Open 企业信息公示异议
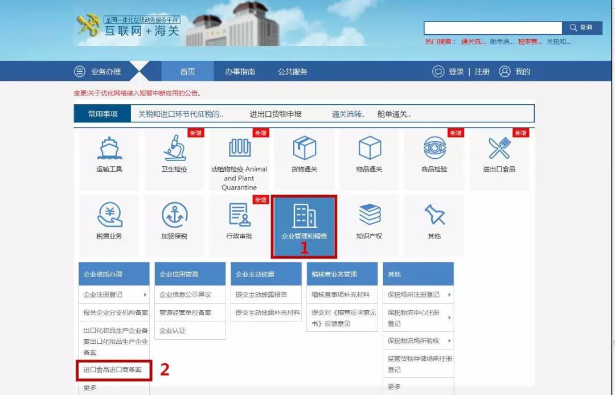 click(x=186, y=294)
